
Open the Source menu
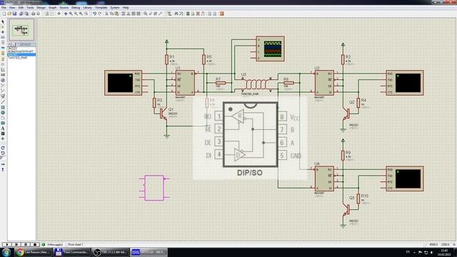[x=64, y=8]
